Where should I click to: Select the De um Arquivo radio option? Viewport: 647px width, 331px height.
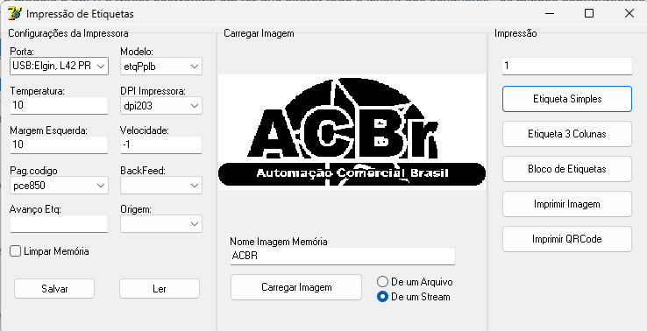(x=382, y=282)
